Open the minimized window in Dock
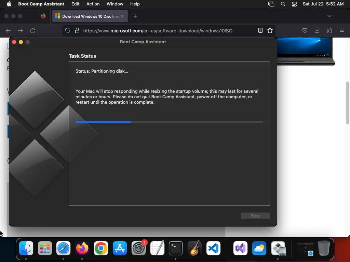 (x=305, y=248)
